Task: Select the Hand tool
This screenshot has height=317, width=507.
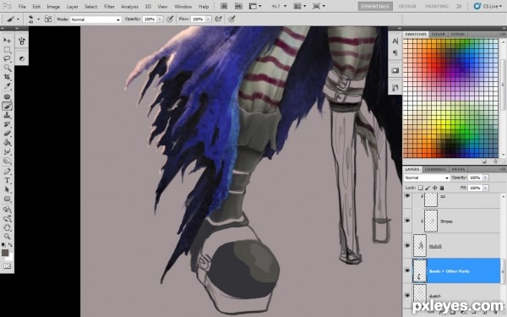Action: (7, 228)
